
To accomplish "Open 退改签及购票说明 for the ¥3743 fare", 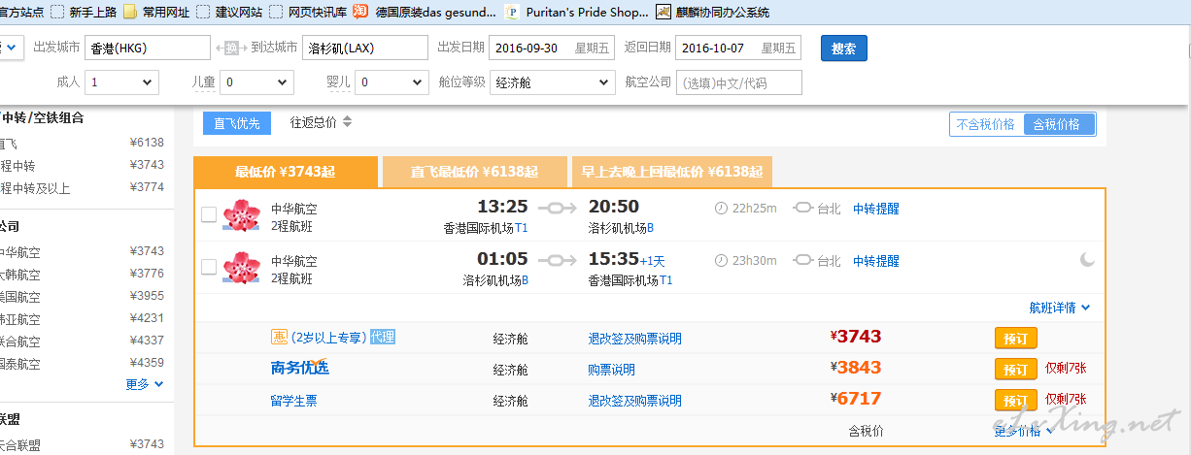I will 634,339.
